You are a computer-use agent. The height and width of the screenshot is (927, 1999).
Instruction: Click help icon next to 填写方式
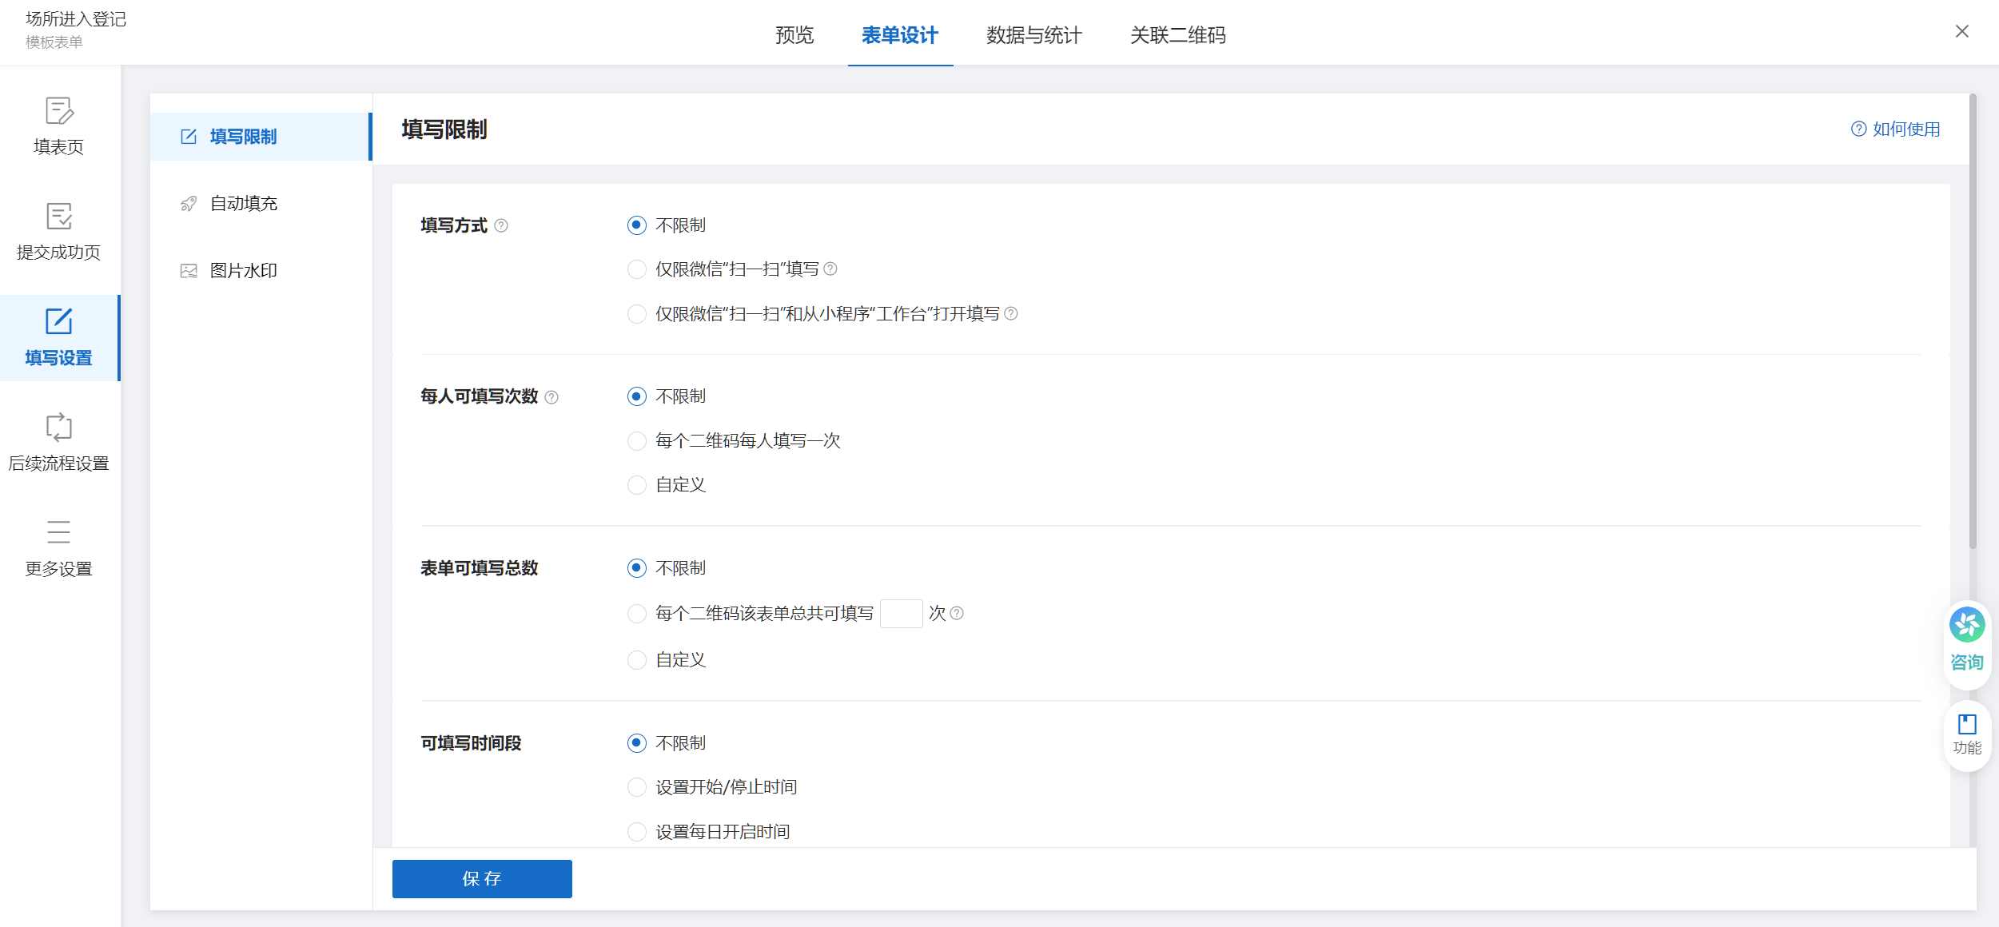(501, 226)
